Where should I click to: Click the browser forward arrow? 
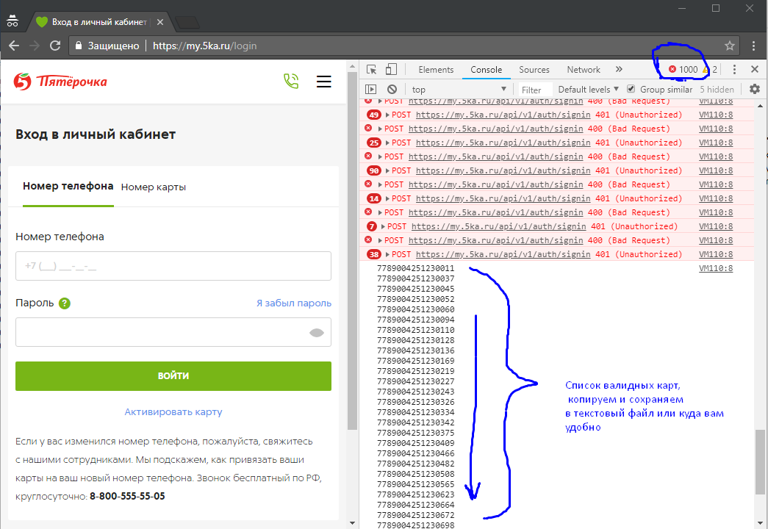(35, 46)
